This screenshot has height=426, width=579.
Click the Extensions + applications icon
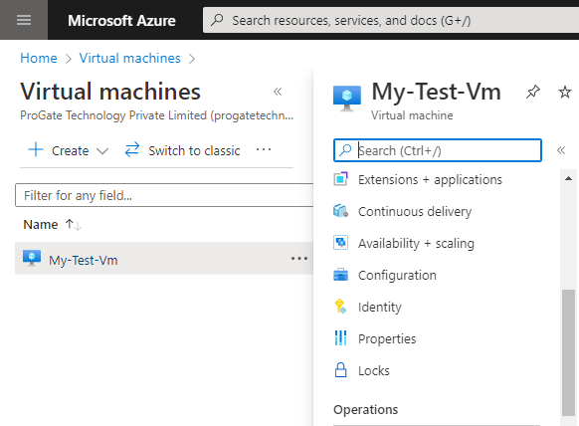click(x=340, y=179)
